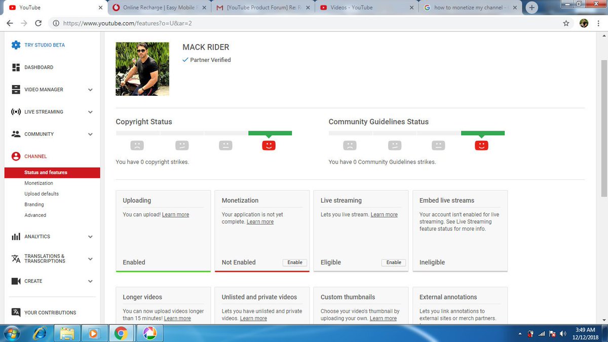Viewport: 608px width, 342px height.
Task: Open the Chrome profile avatar
Action: tap(584, 23)
